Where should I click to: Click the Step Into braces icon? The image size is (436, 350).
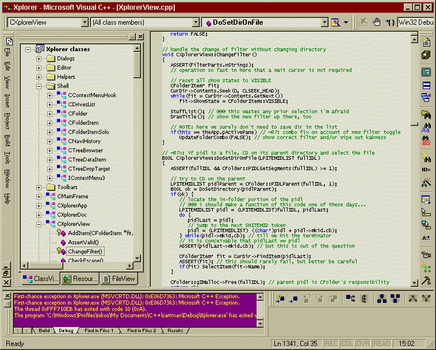pos(390,22)
